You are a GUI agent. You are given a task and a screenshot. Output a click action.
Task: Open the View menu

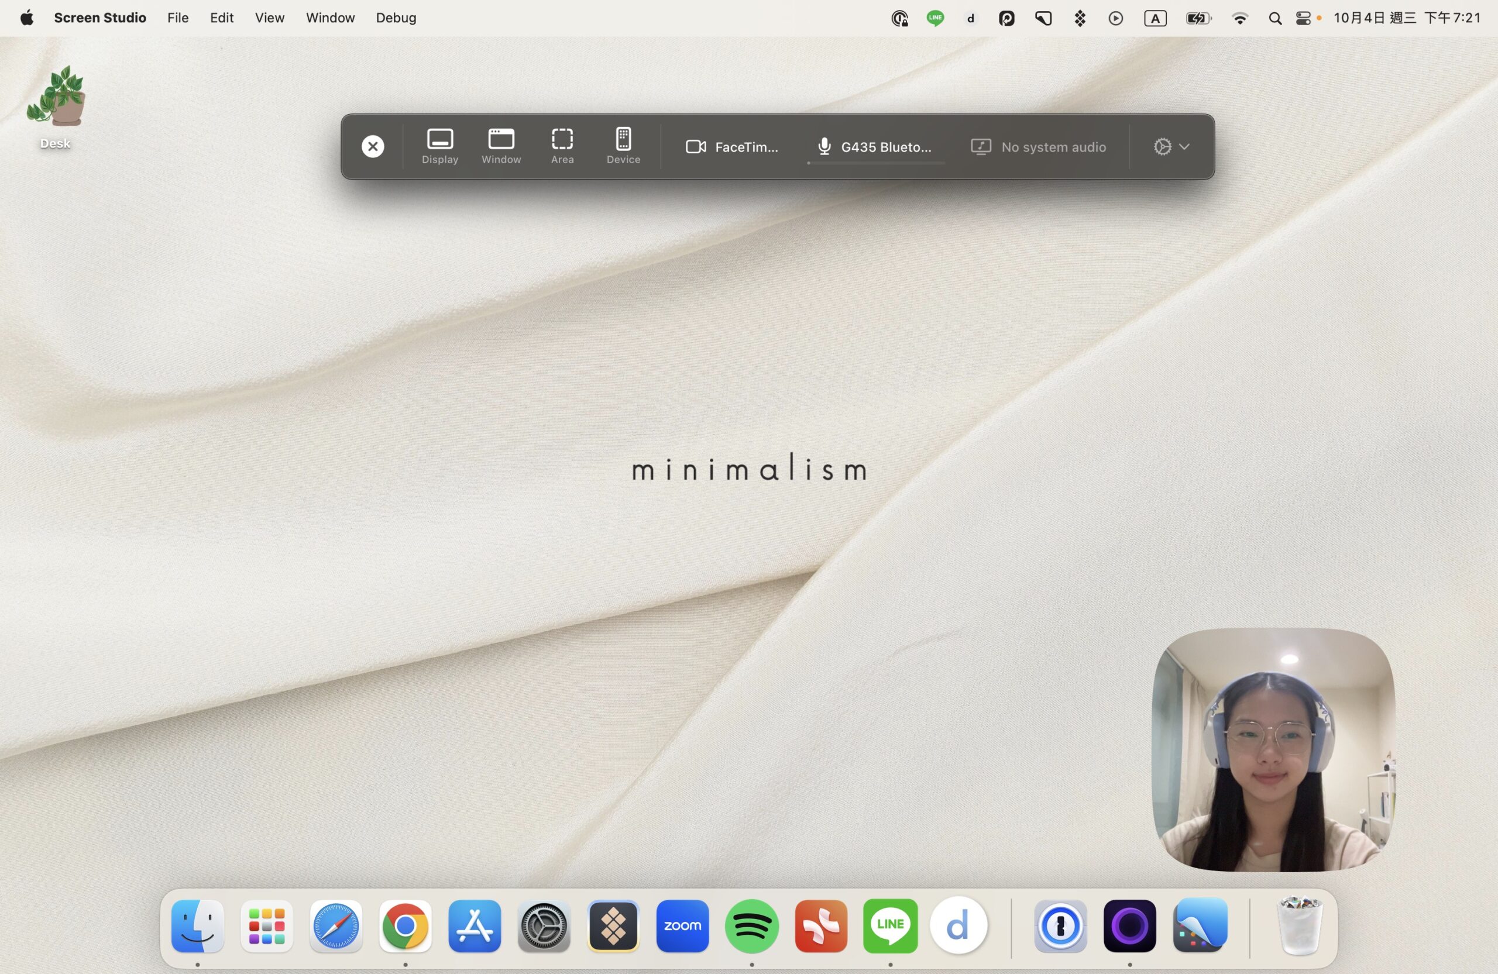tap(269, 18)
